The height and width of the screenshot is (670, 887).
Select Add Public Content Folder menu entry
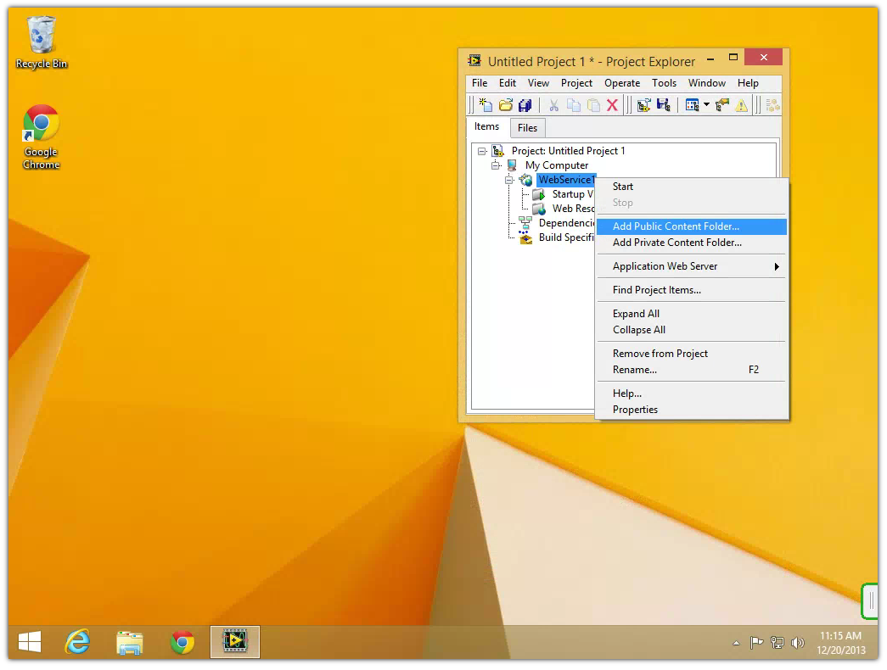[676, 226]
